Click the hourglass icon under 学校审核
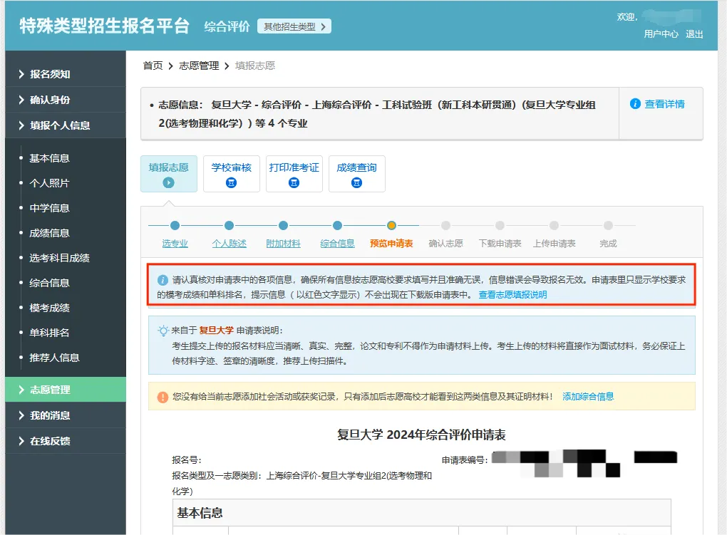 pos(231,182)
